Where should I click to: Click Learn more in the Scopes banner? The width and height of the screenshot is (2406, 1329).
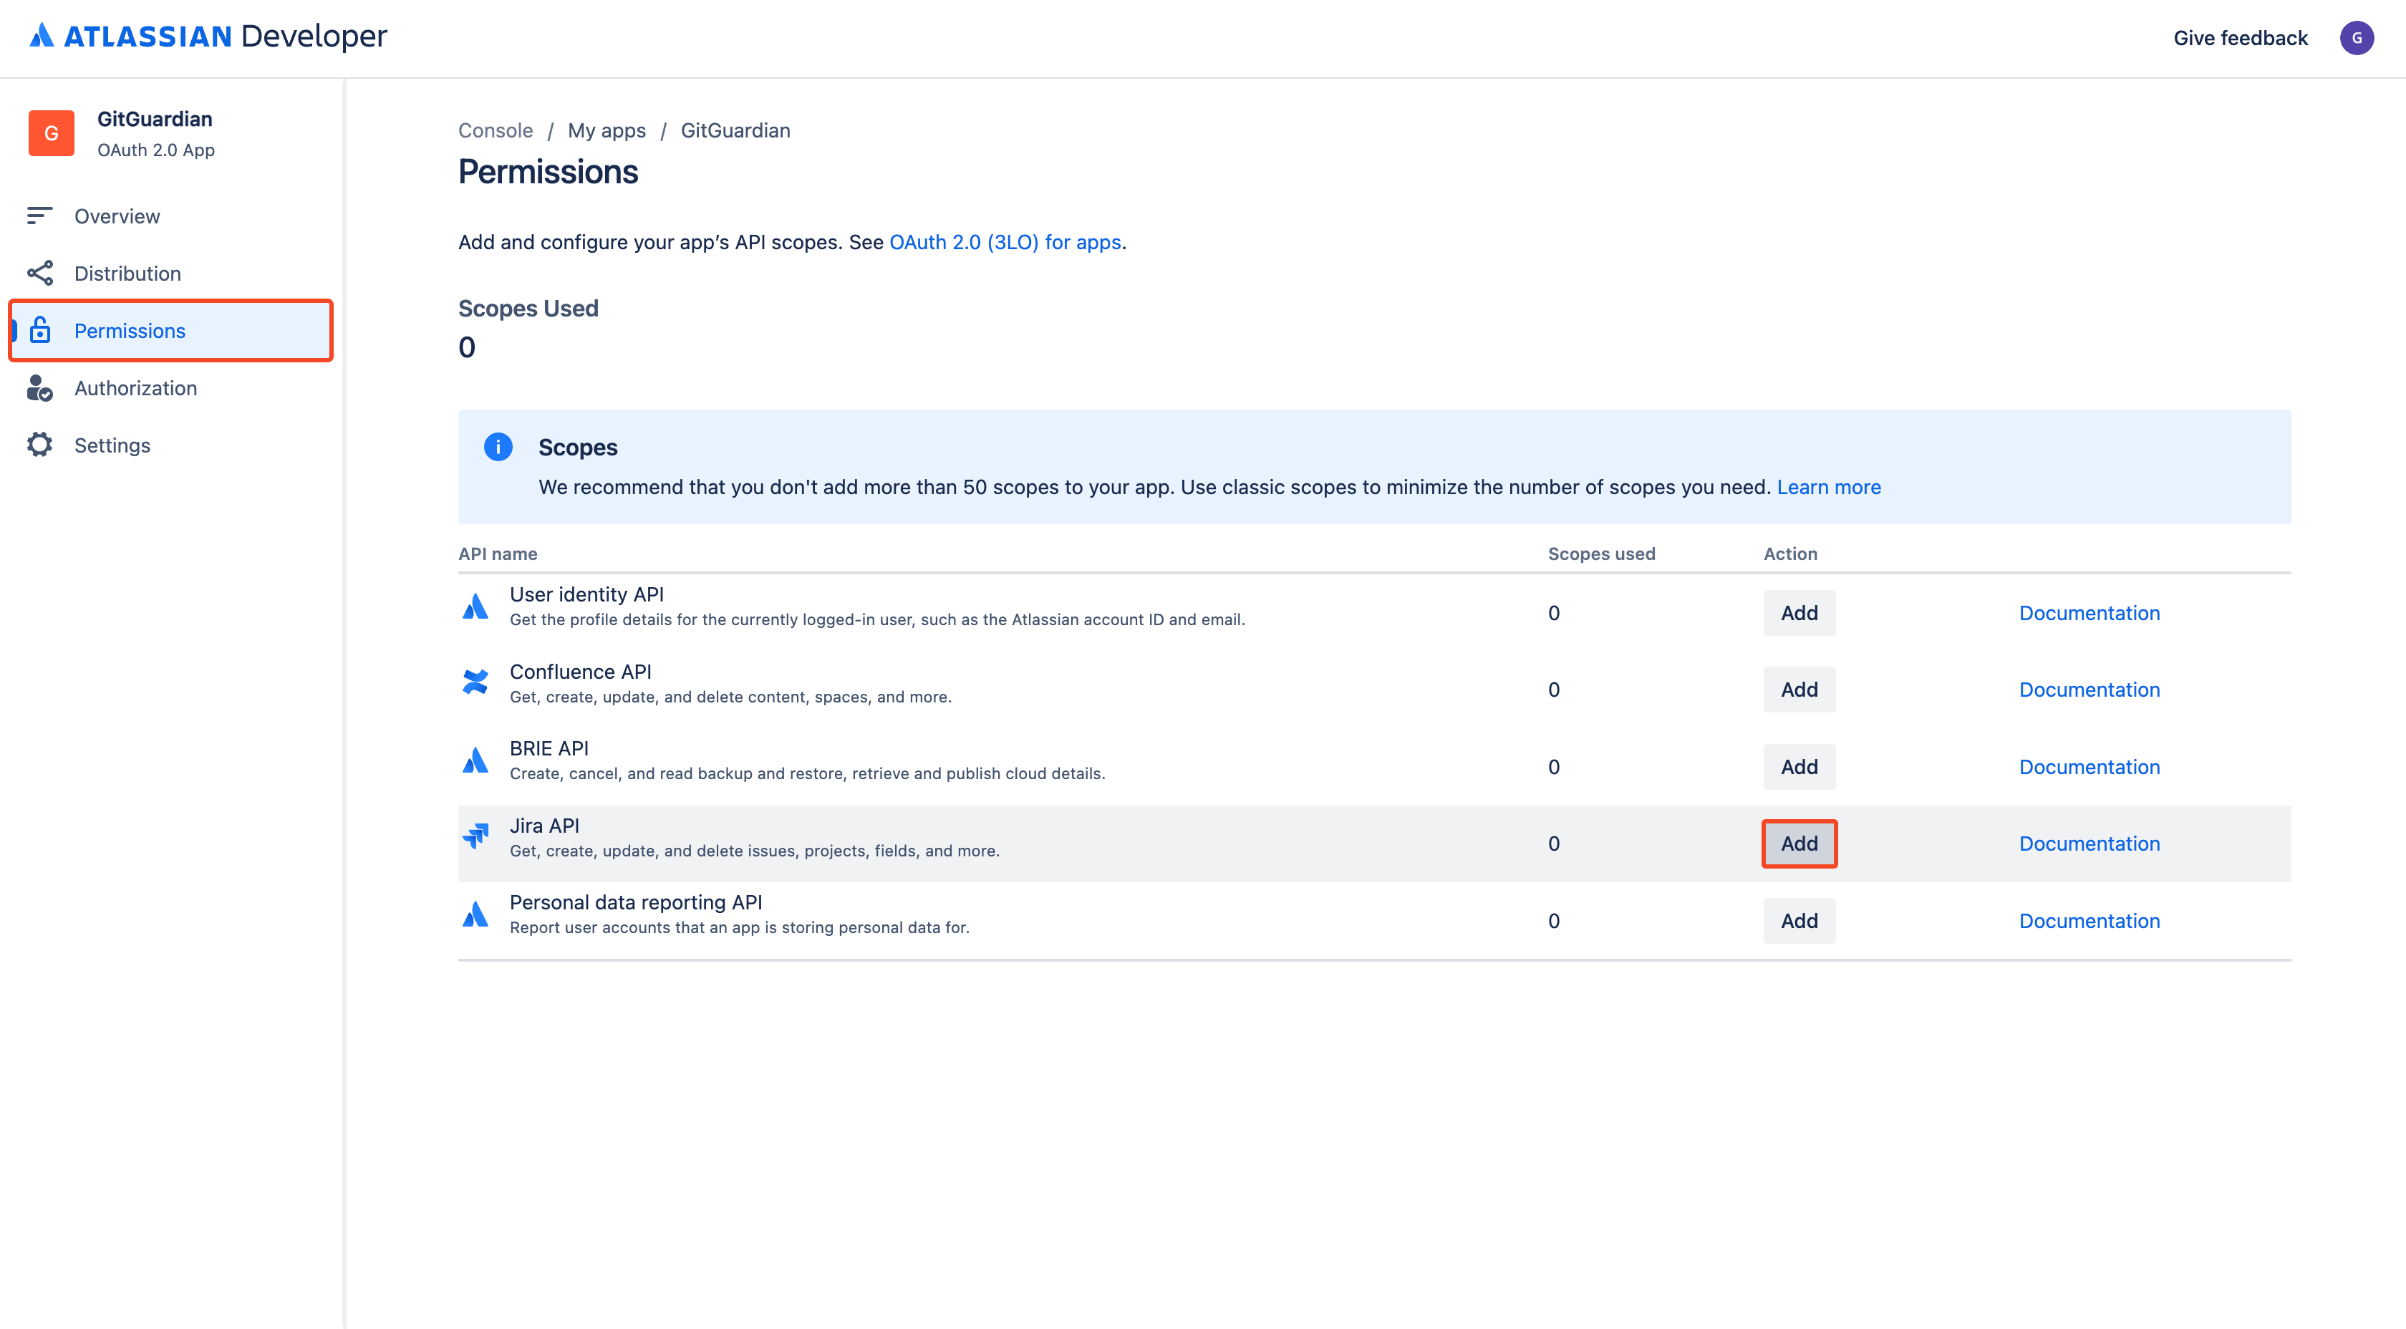[1828, 487]
